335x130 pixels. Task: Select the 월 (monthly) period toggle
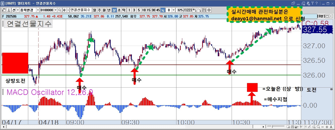(x=104, y=10)
